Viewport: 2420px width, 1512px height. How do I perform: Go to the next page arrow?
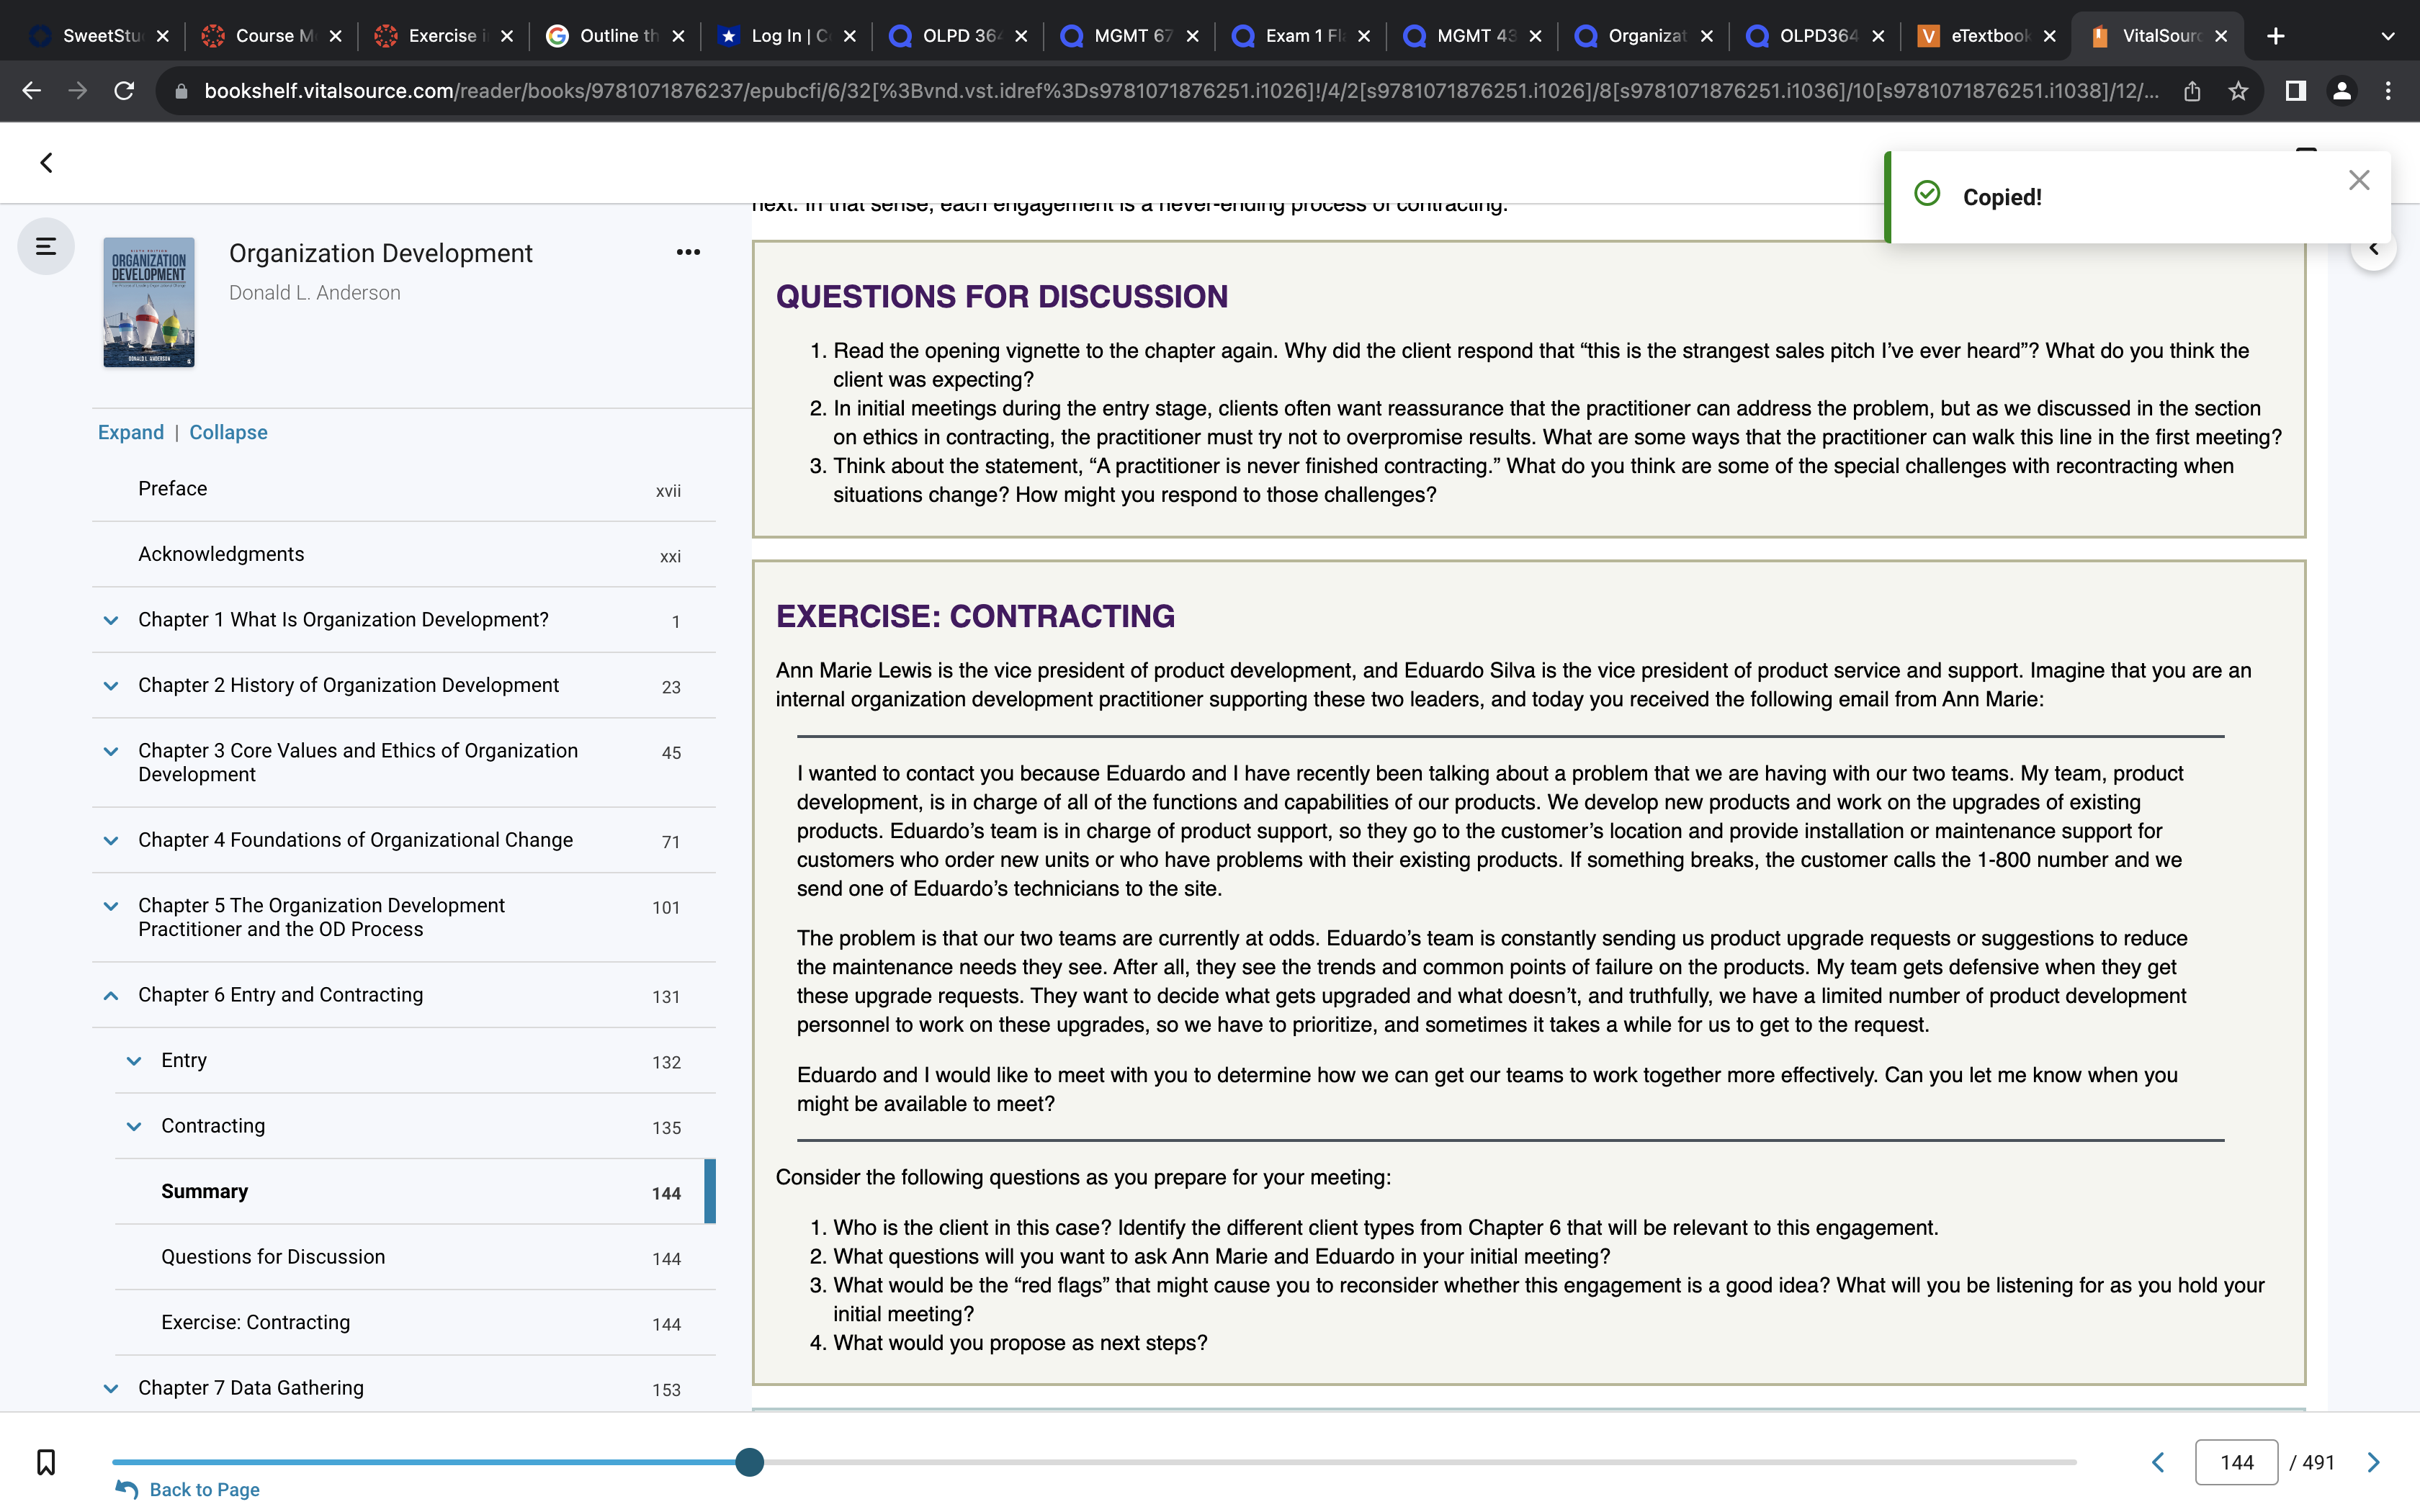coord(2374,1462)
